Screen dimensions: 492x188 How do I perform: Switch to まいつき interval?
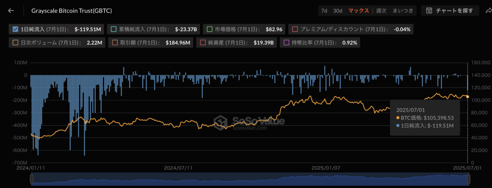tap(403, 11)
